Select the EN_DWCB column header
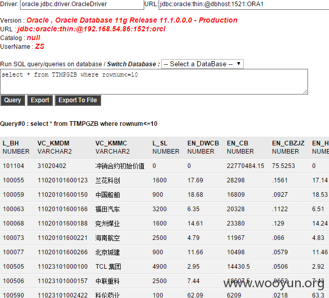This screenshot has height=298, width=329. [203, 143]
